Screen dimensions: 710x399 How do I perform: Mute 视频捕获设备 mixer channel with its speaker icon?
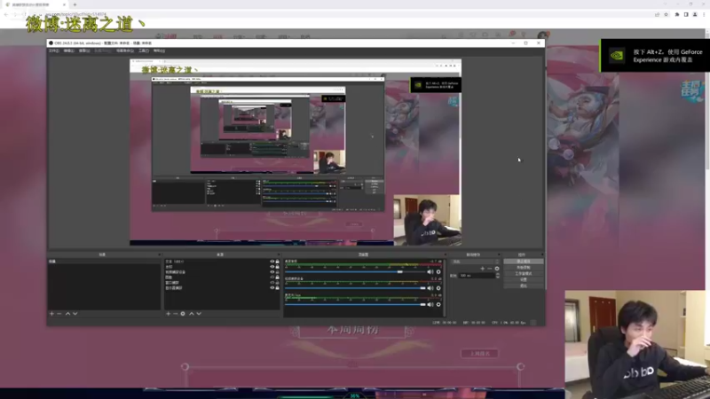point(430,288)
